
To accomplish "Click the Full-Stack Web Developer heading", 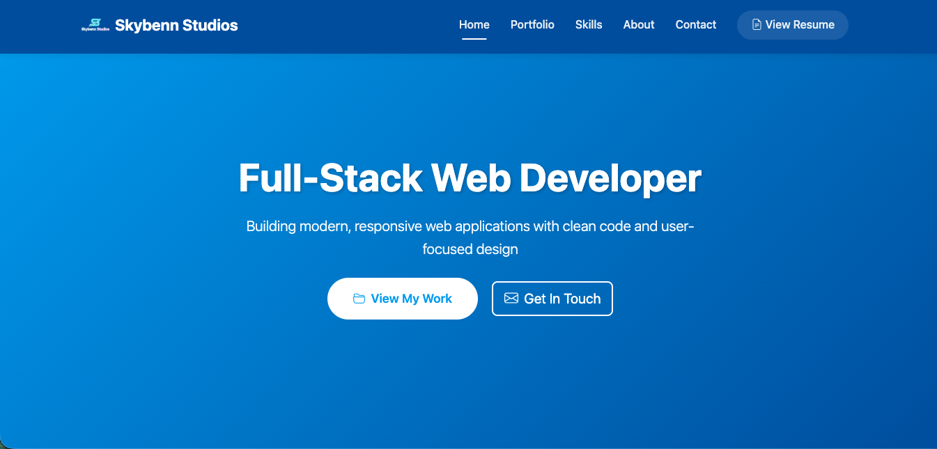I will click(x=470, y=178).
